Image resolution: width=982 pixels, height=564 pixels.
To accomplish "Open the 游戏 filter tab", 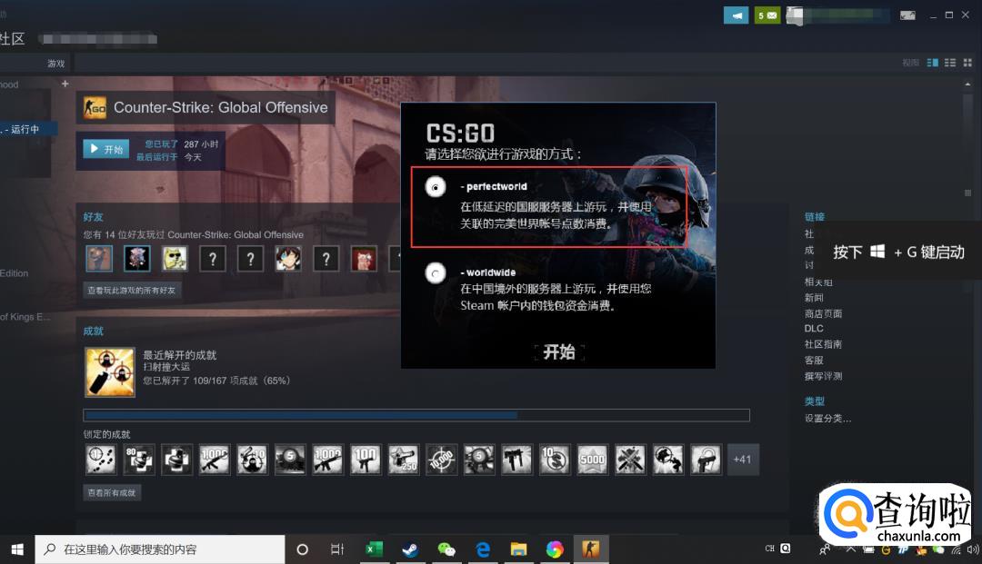I will pos(55,64).
